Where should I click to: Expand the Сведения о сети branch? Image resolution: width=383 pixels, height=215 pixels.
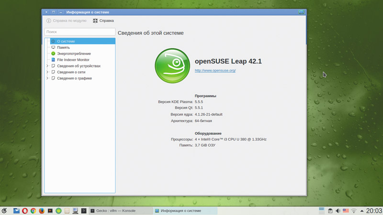(47, 72)
